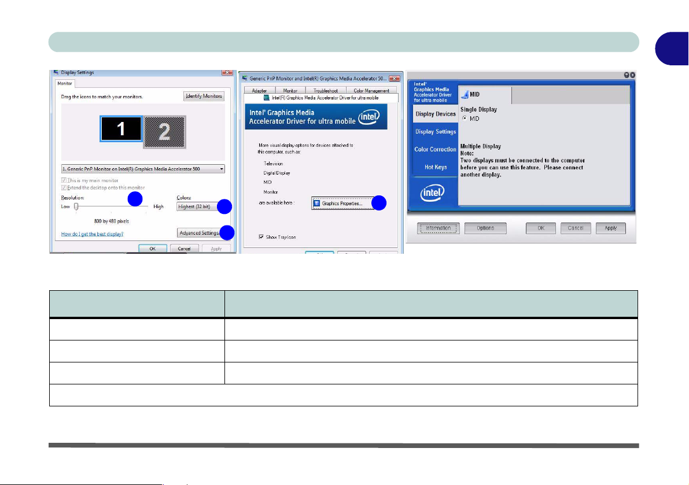Switch to the Adapter tab
This screenshot has height=485, width=689.
[x=259, y=90]
